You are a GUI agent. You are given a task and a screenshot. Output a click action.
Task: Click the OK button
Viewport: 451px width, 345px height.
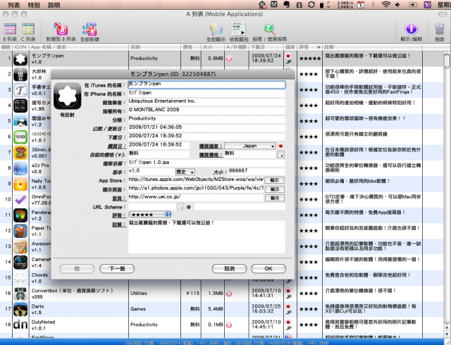pos(268,269)
